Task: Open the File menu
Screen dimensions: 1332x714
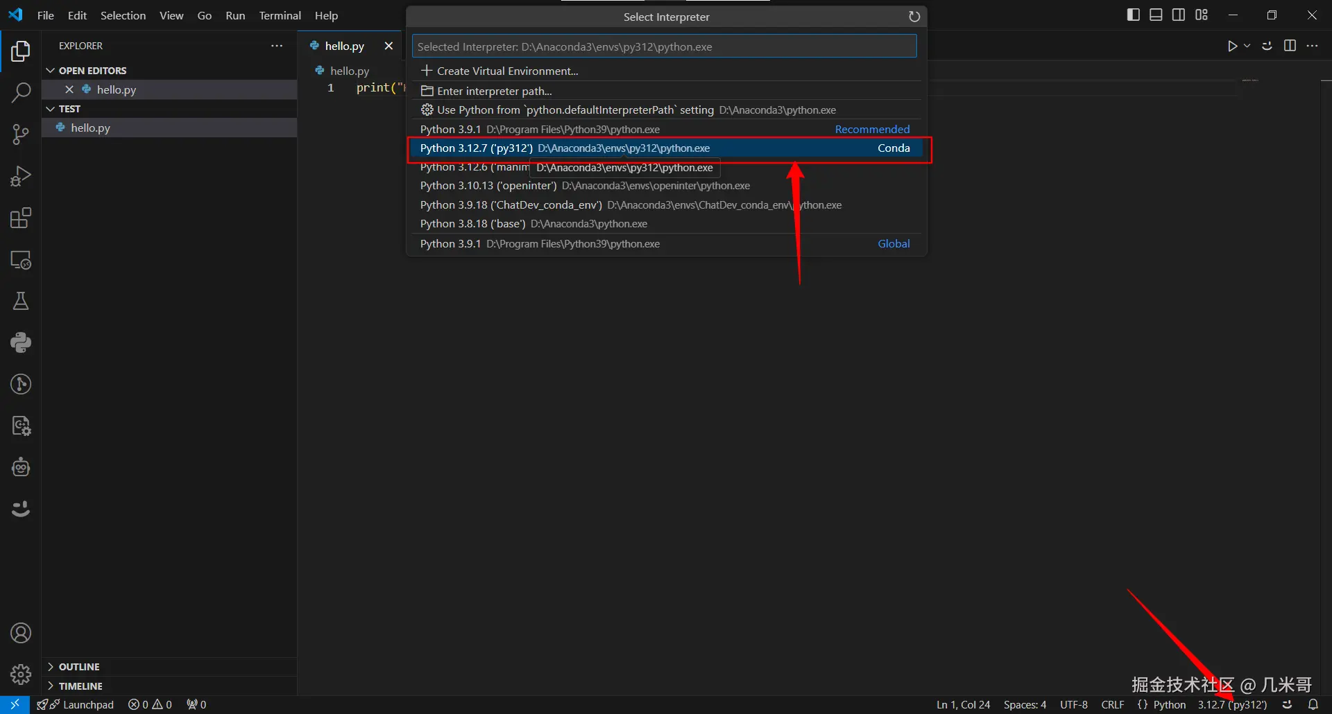Action: pos(46,15)
